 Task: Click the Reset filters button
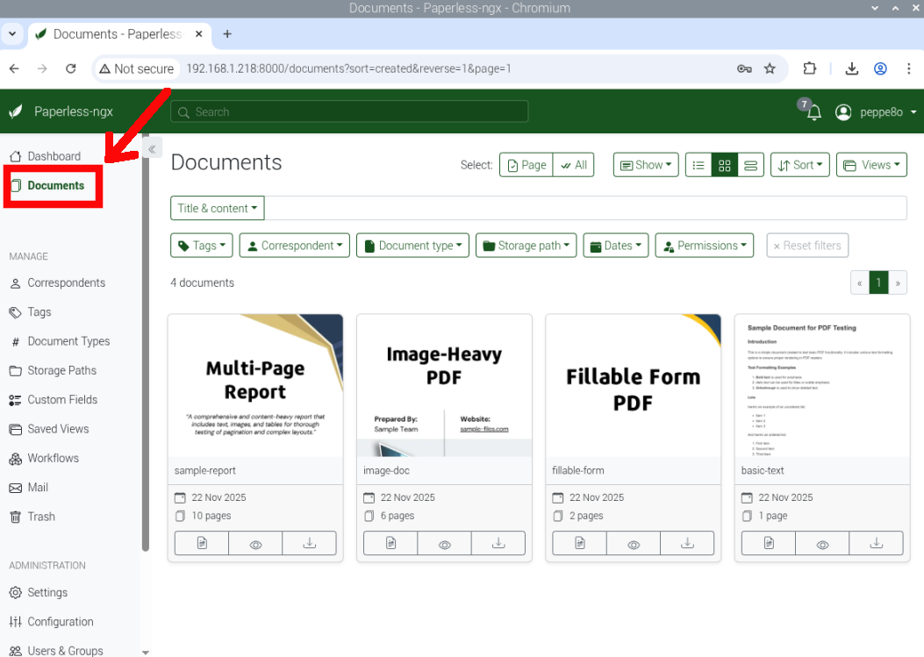pos(806,245)
